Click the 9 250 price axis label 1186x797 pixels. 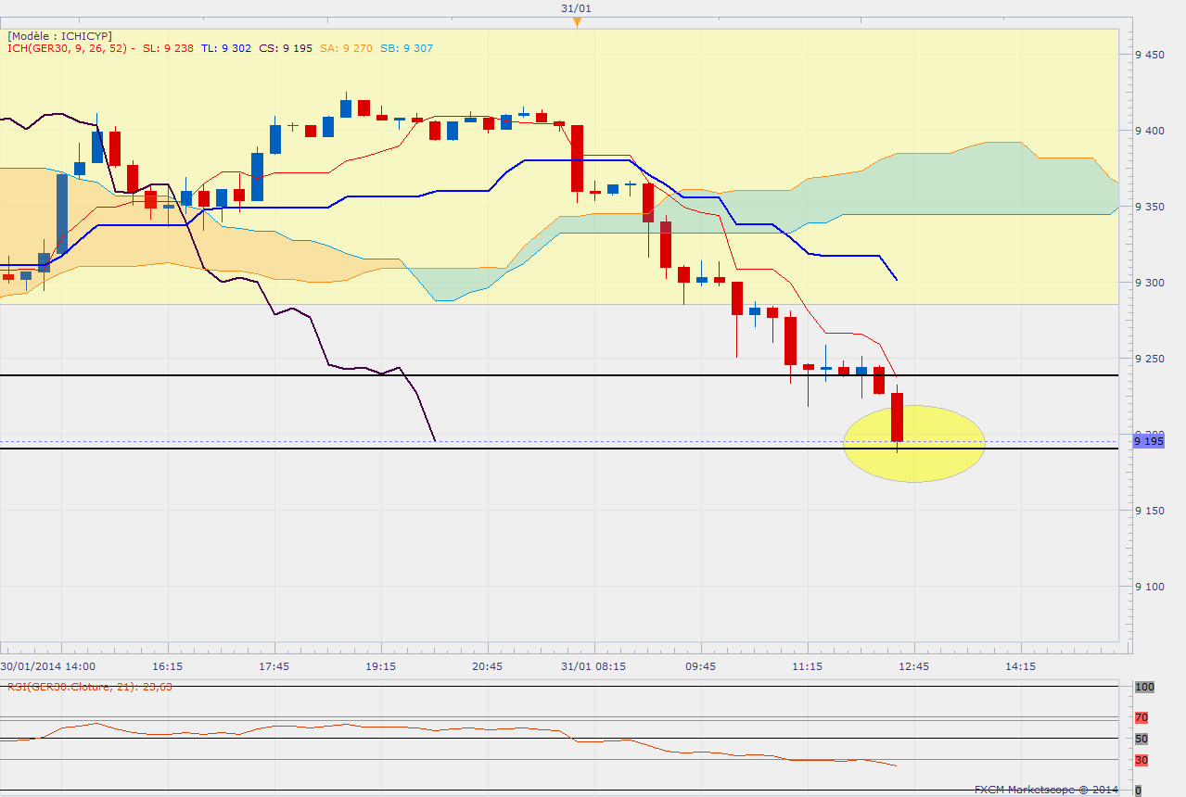[1150, 359]
